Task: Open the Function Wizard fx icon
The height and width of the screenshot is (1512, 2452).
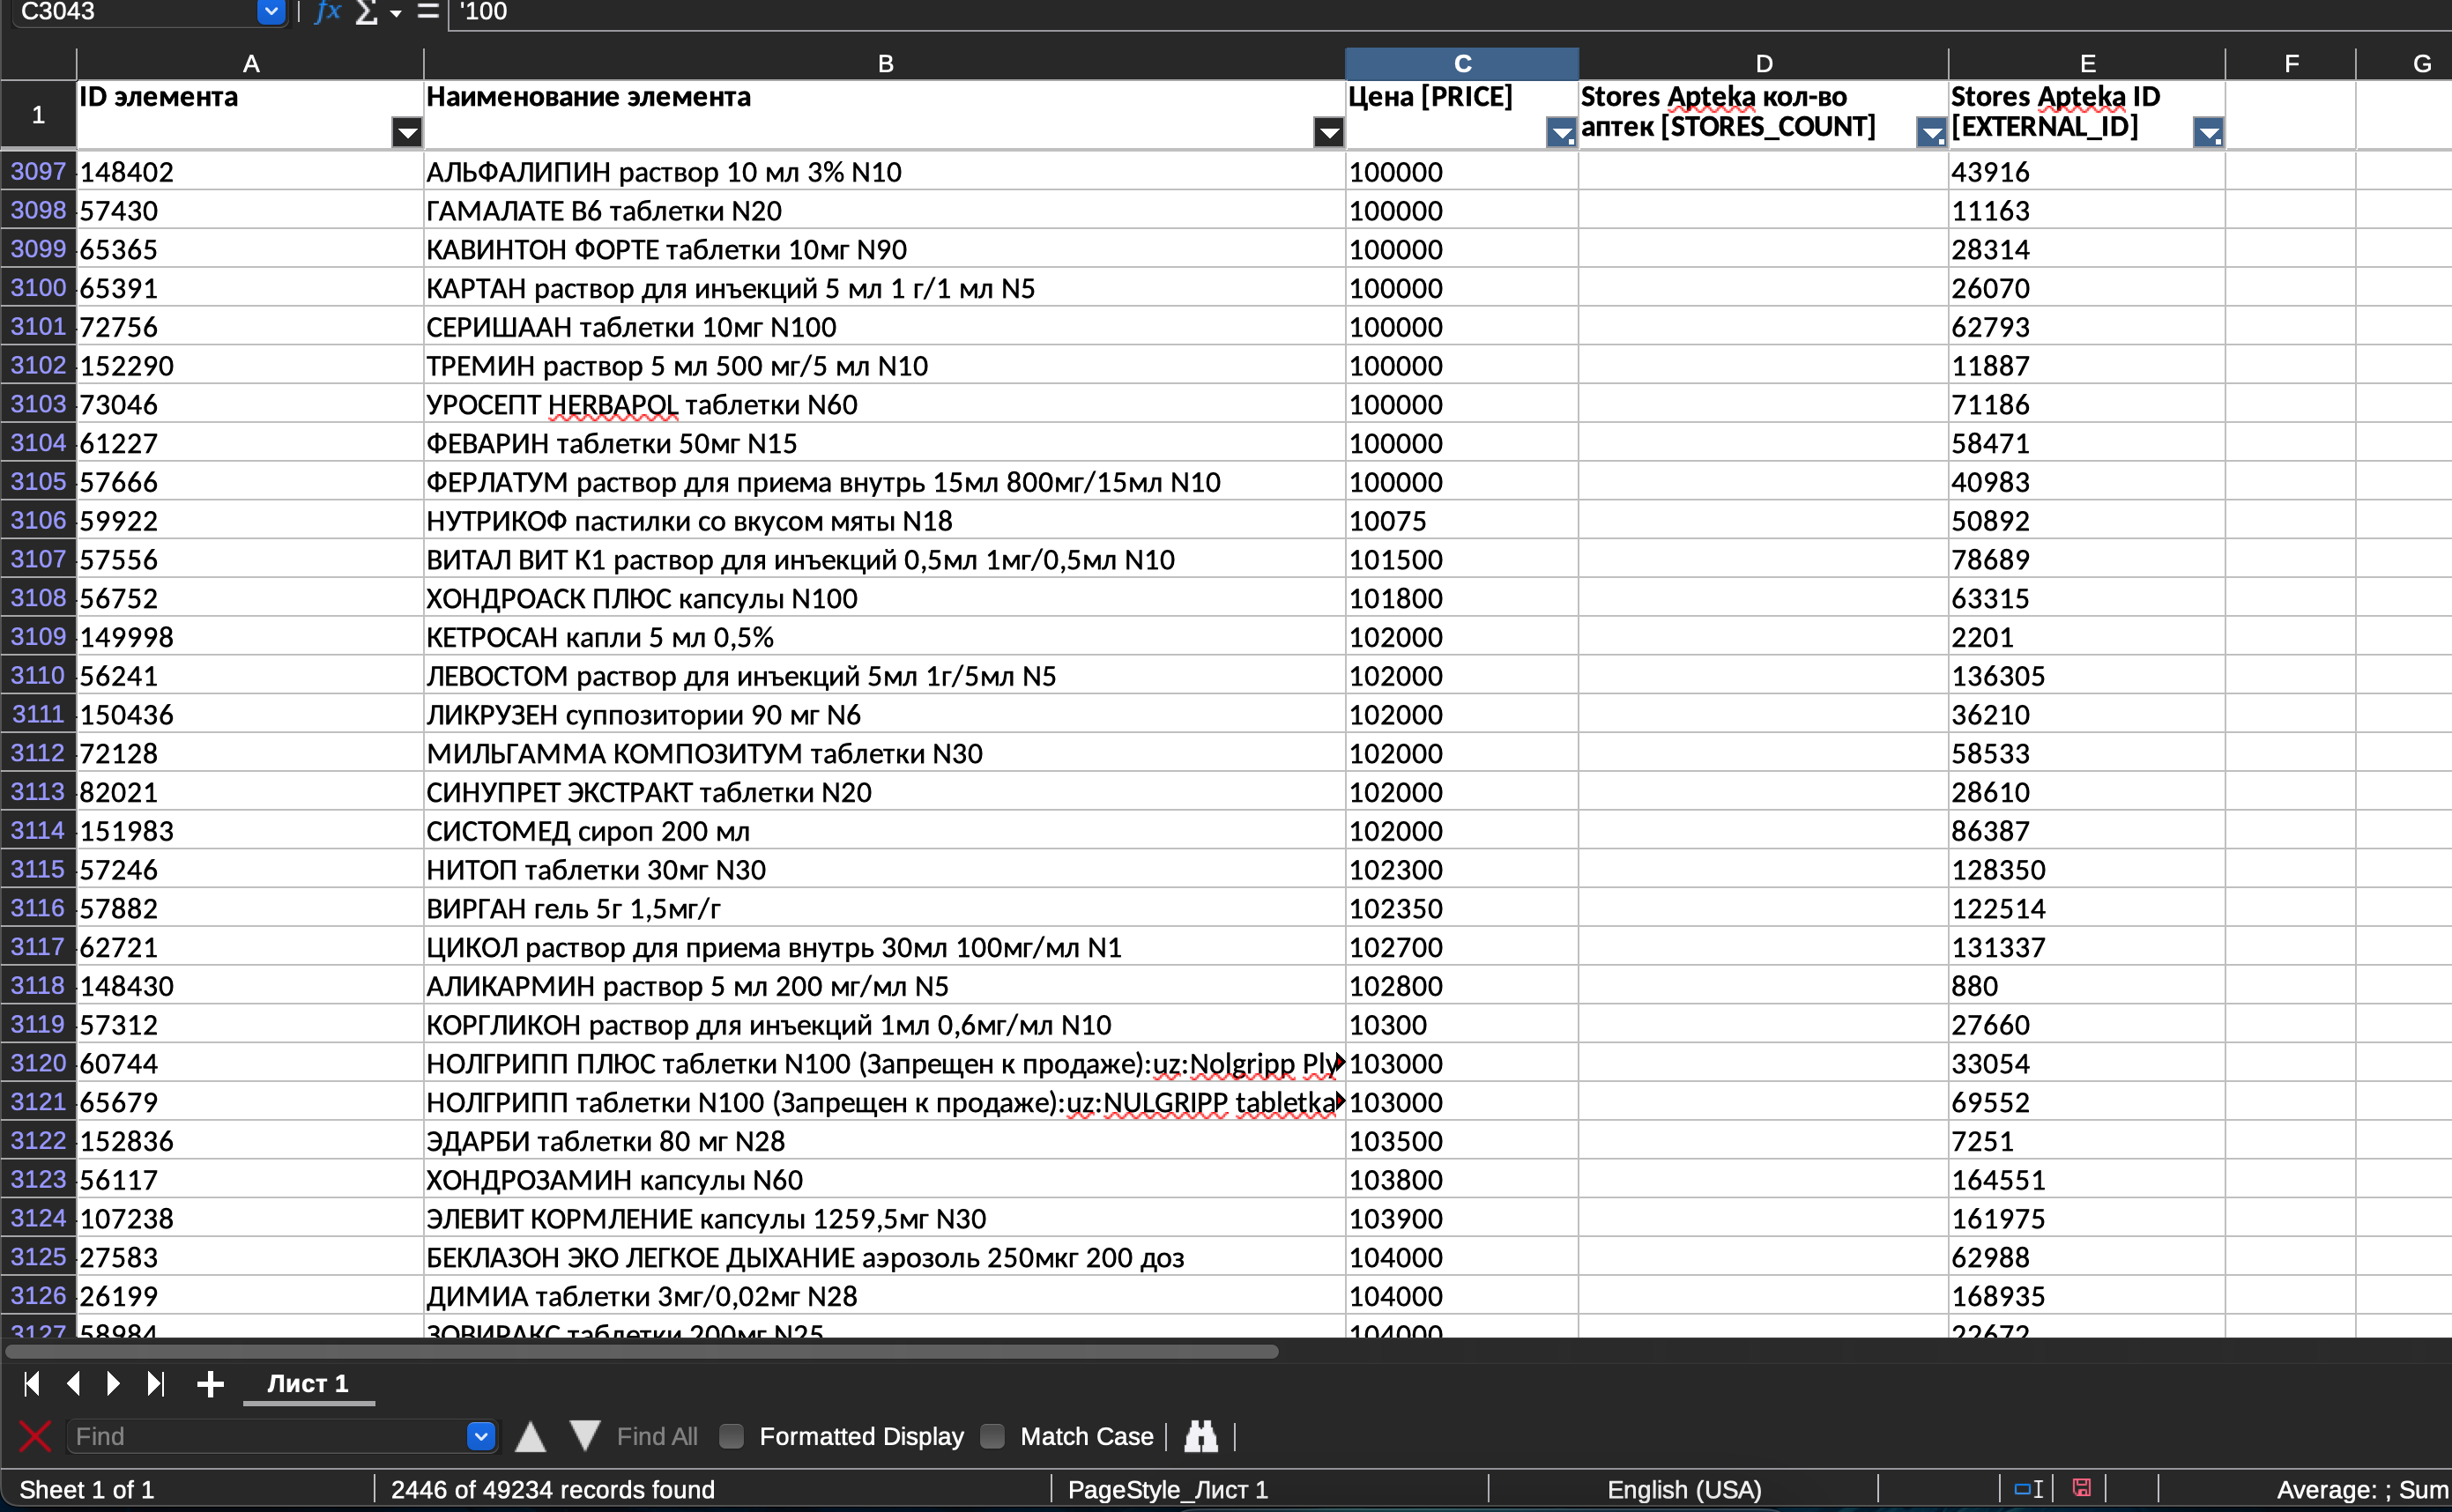Action: coord(328,12)
